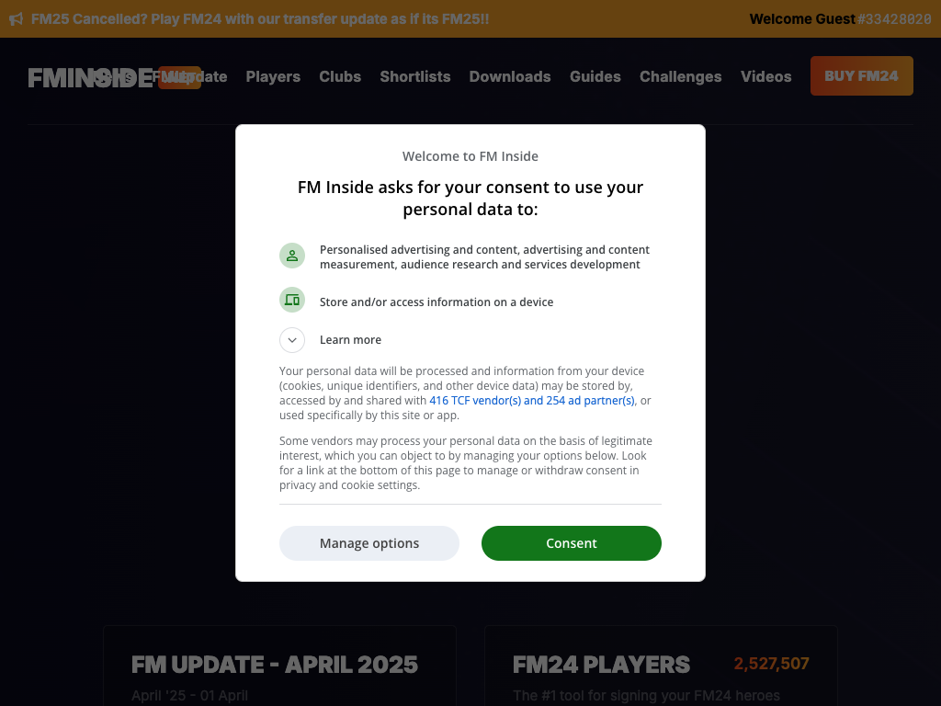
Task: Open the Clubs menu item
Action: coord(340,76)
